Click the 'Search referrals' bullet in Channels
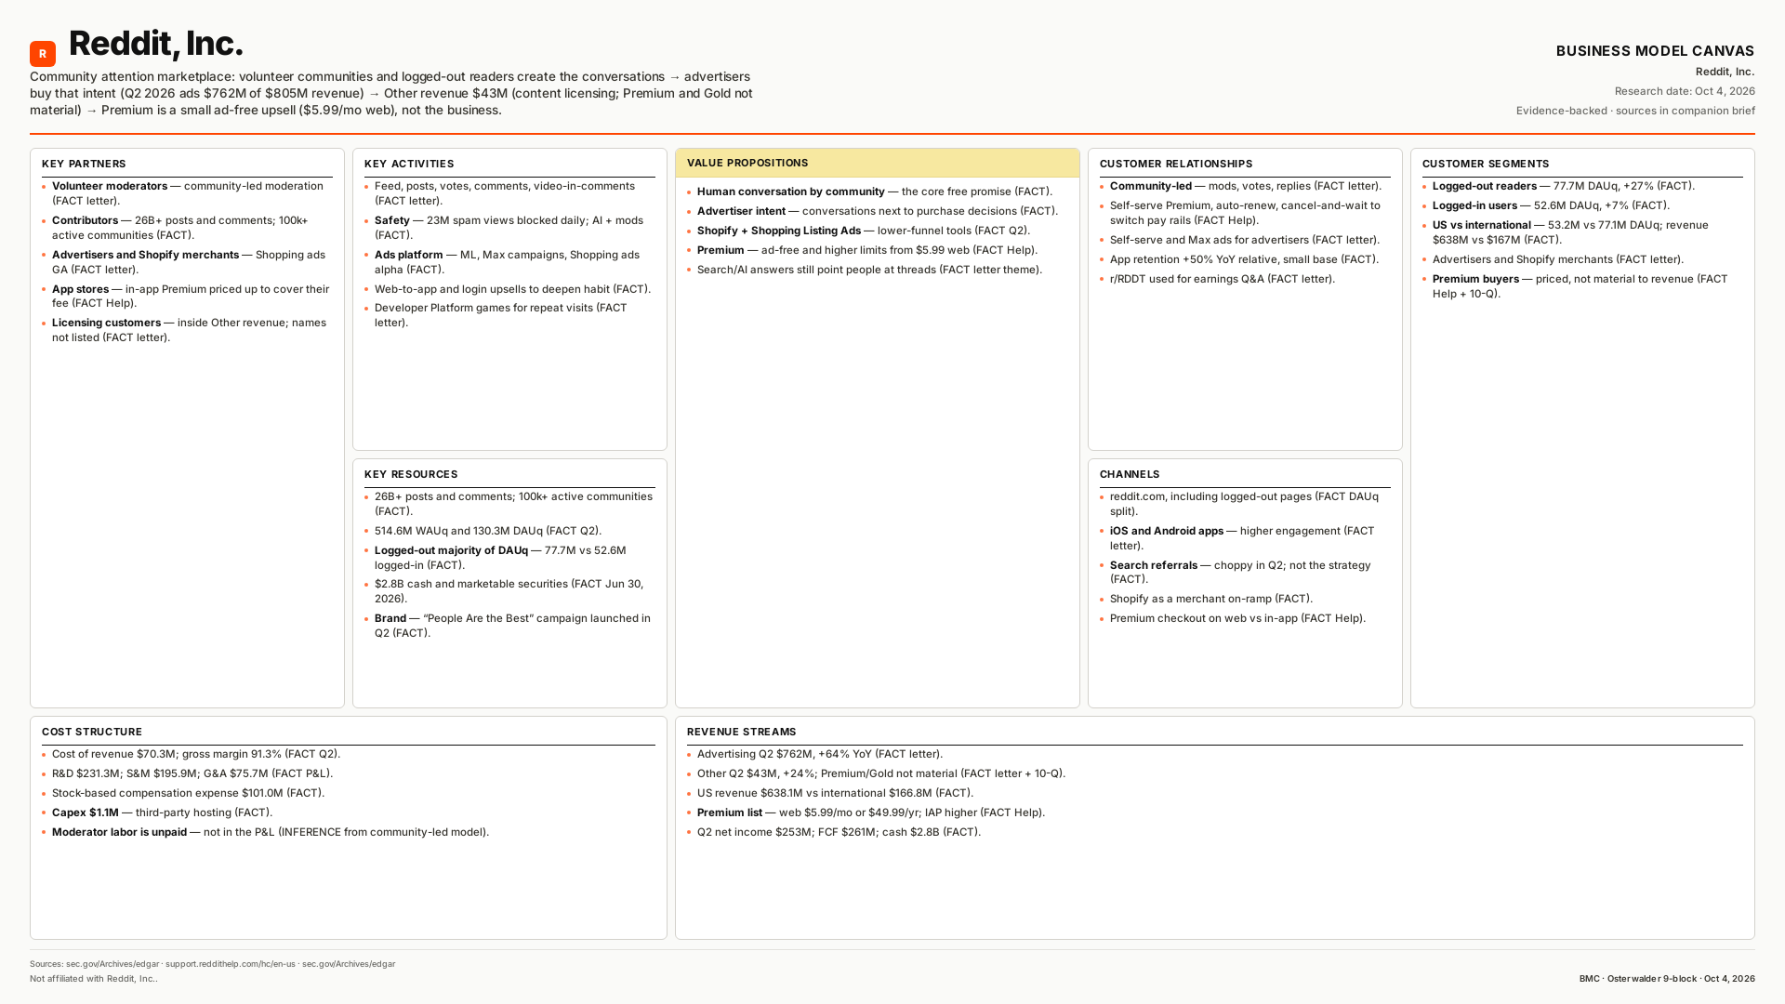 1245,573
